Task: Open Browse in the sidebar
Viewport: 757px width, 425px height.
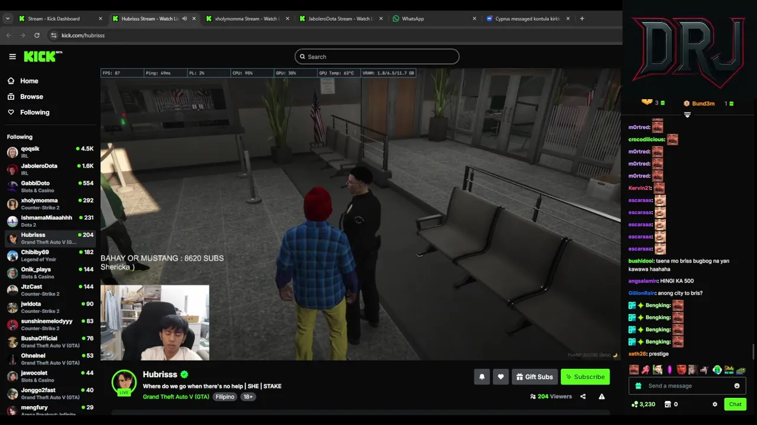Action: [x=31, y=97]
